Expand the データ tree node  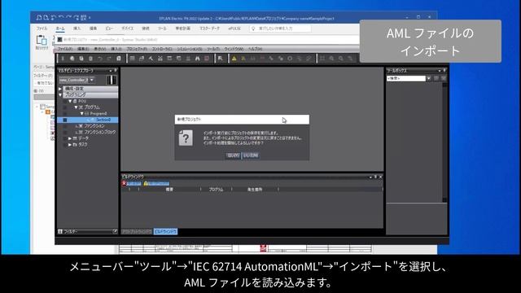(x=70, y=138)
